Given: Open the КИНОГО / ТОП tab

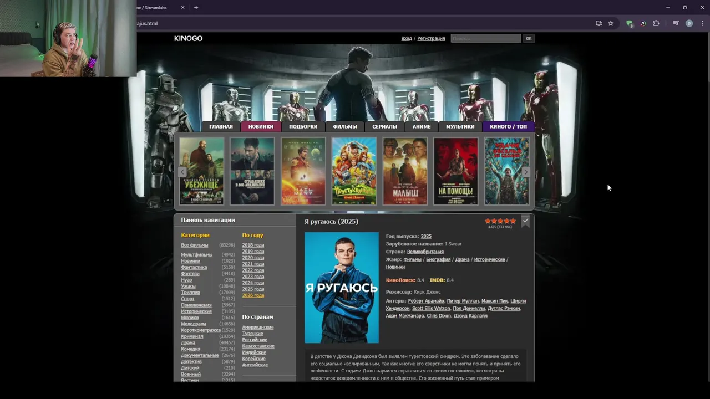Looking at the screenshot, I should point(508,127).
